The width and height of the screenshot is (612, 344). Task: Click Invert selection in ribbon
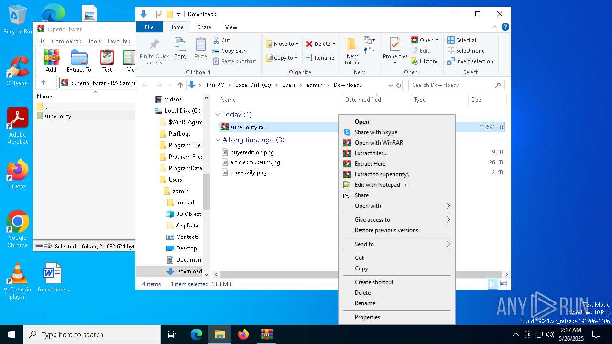point(470,61)
